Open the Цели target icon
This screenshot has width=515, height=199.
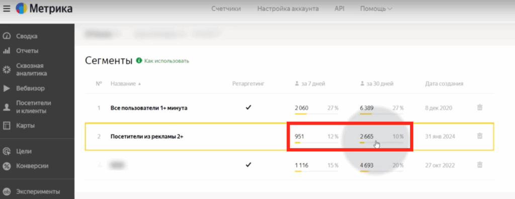[x=7, y=151]
